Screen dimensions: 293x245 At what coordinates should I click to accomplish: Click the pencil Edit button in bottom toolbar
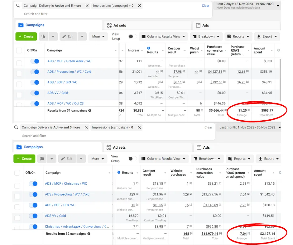tap(67, 159)
